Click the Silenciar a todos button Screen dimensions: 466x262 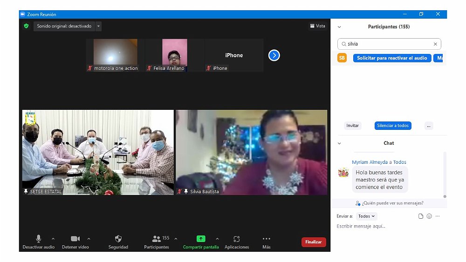(393, 126)
